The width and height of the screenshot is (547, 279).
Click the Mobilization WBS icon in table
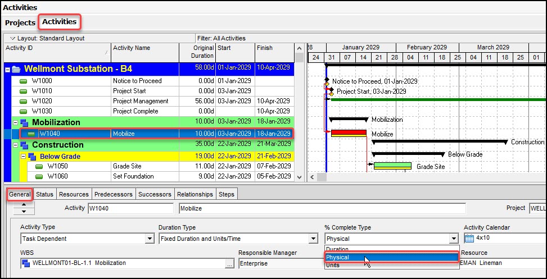pos(24,122)
